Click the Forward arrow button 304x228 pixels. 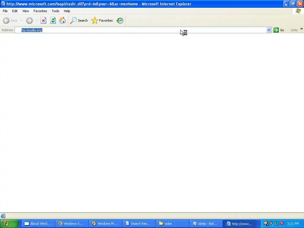tap(29, 20)
